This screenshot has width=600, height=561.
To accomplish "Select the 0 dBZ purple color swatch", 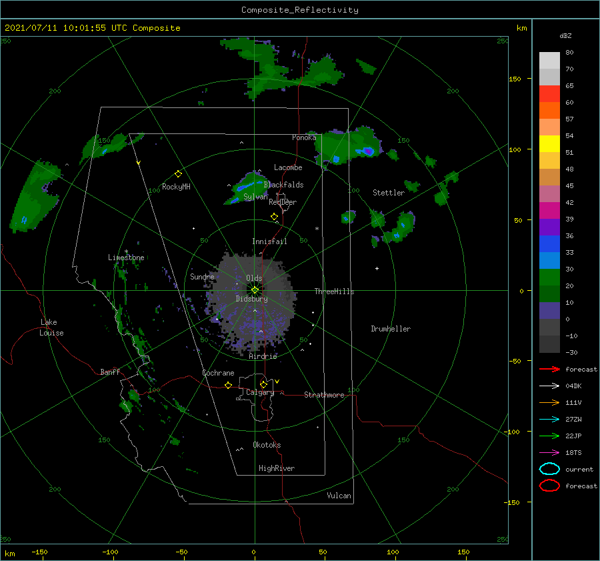I will point(549,311).
